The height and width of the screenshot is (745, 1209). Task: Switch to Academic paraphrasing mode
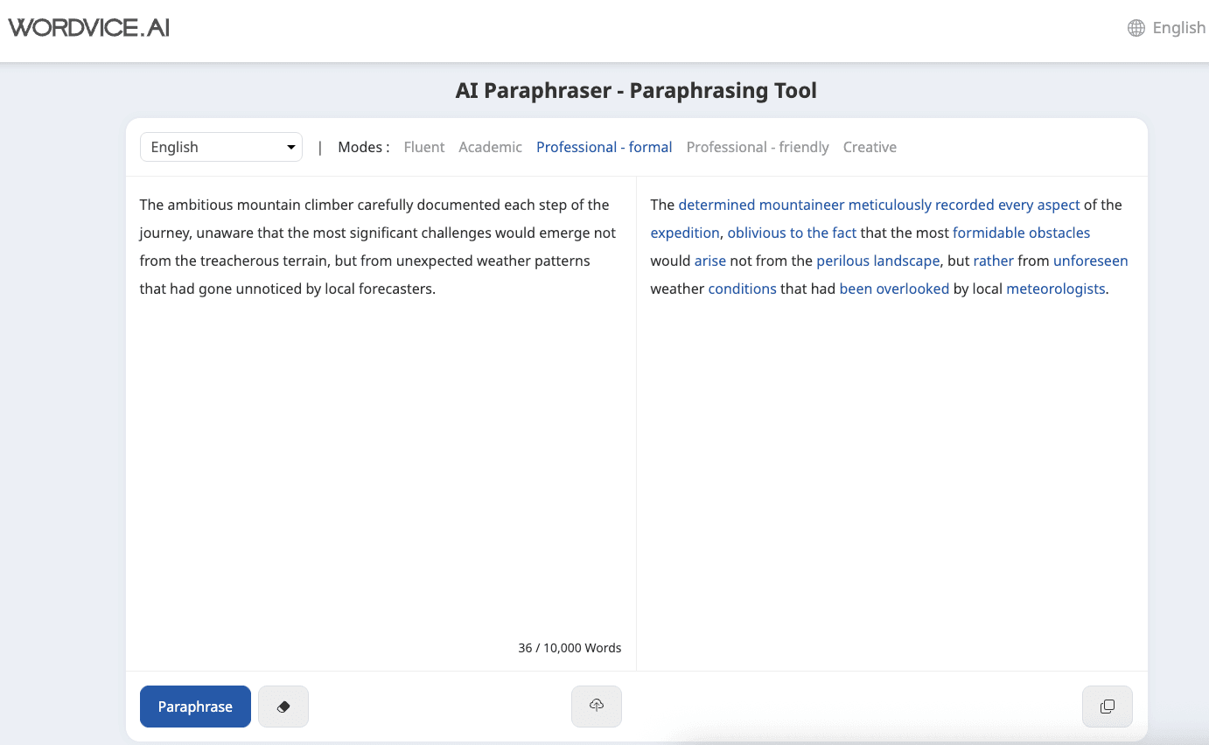(490, 147)
